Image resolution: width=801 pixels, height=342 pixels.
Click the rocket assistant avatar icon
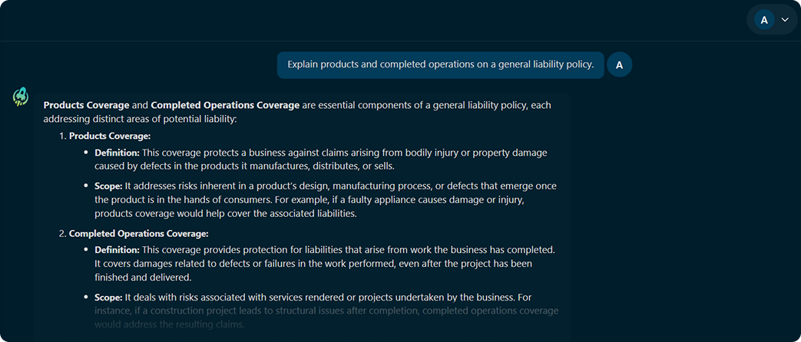[x=21, y=97]
